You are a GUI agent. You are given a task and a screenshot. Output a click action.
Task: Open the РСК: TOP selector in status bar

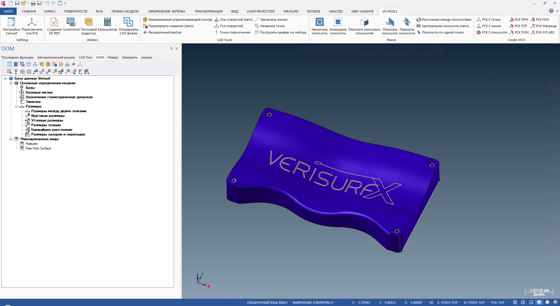coord(498,303)
